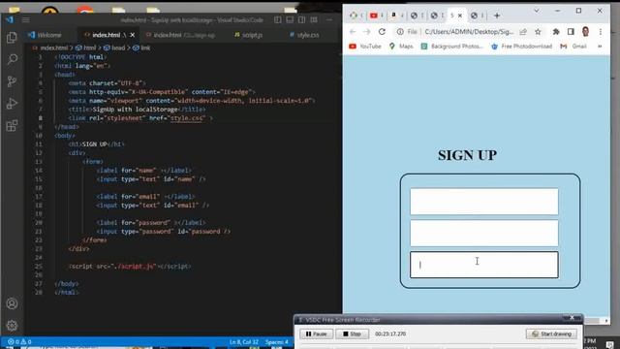The image size is (620, 349).
Task: Click the Ln 8, Col 32 status entry
Action: pyautogui.click(x=243, y=342)
